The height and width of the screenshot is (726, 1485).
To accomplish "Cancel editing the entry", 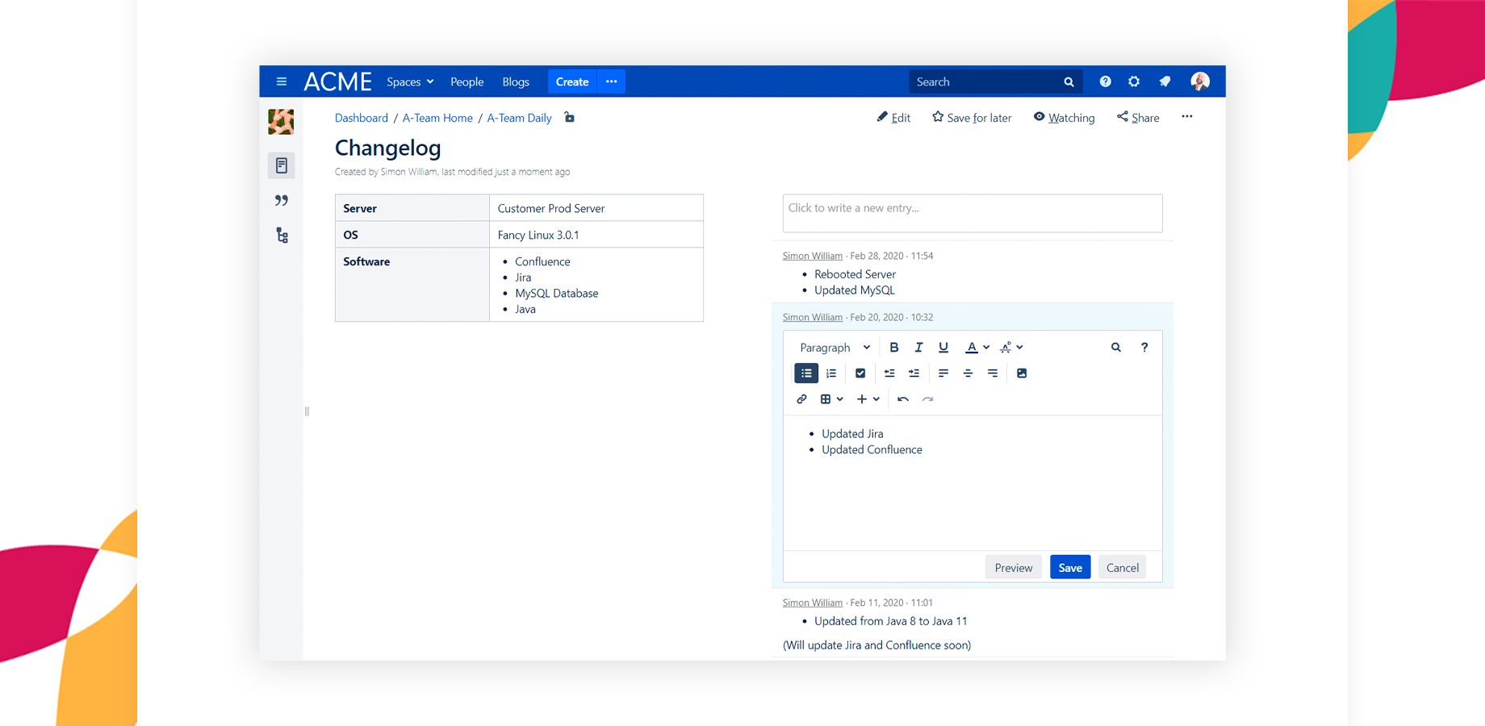I will click(1123, 568).
